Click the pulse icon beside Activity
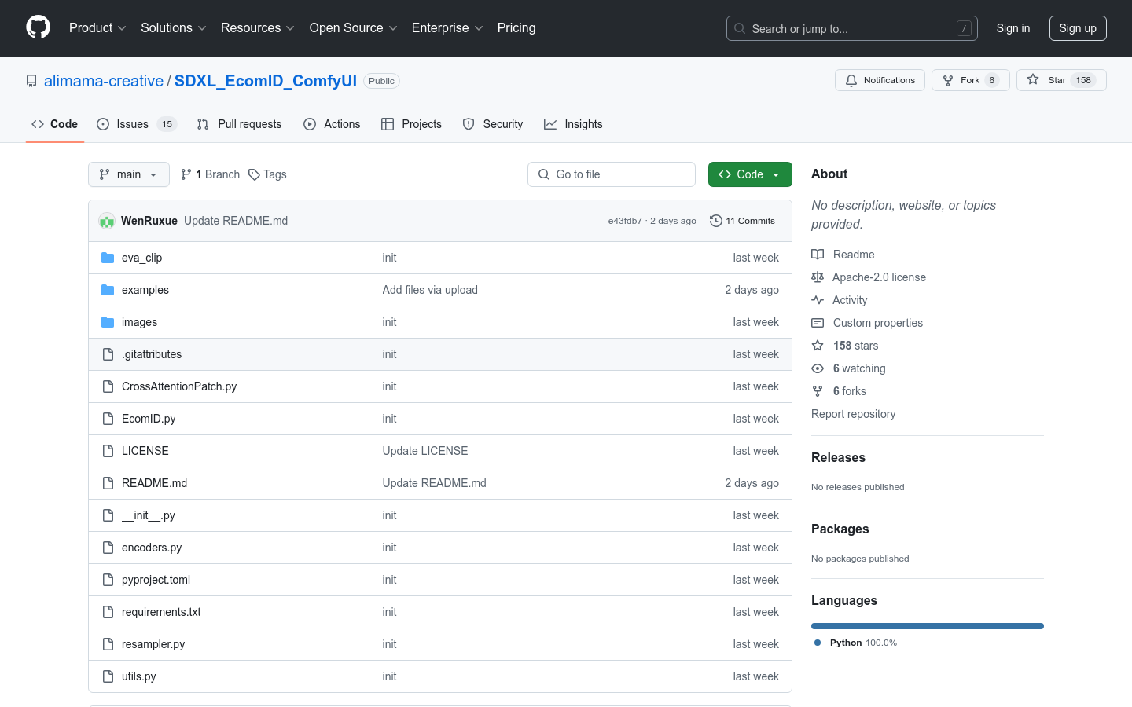The height and width of the screenshot is (707, 1132). [x=818, y=300]
